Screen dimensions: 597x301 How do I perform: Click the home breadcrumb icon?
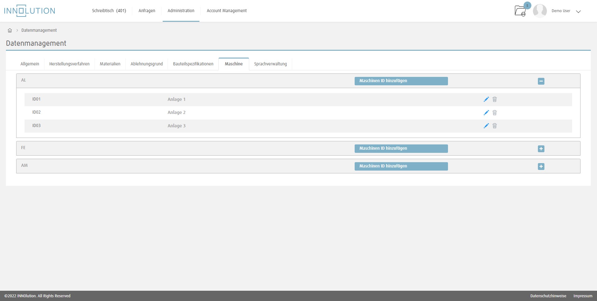pyautogui.click(x=10, y=30)
